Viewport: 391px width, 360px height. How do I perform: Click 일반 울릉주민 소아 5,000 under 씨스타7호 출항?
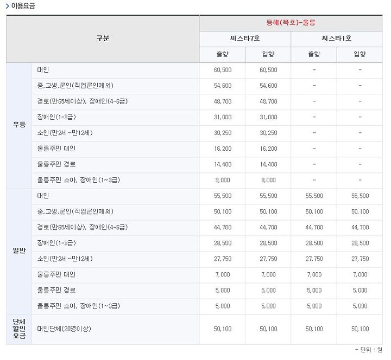pos(223,306)
